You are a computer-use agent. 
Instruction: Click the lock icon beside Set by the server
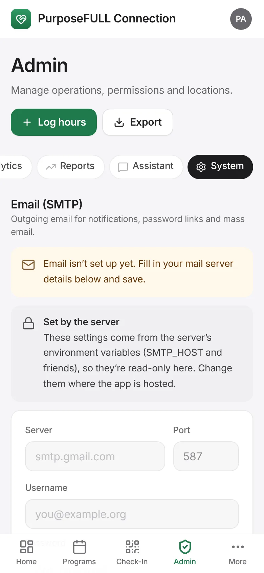tap(28, 323)
